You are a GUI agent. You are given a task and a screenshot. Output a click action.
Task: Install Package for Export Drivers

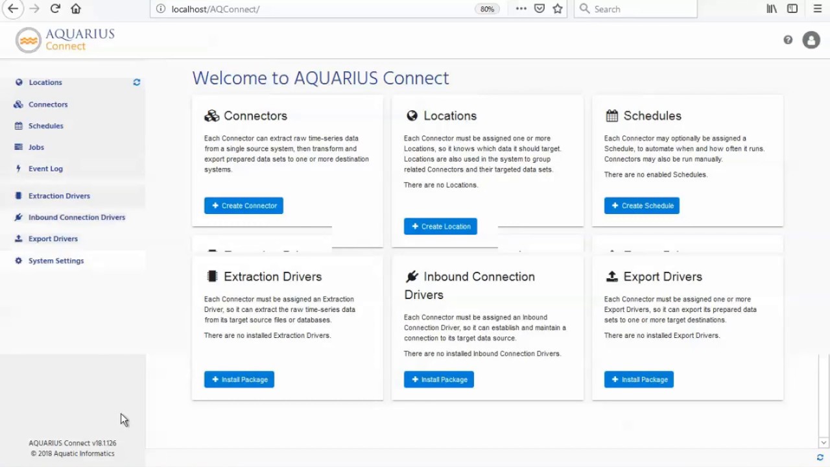tap(639, 379)
